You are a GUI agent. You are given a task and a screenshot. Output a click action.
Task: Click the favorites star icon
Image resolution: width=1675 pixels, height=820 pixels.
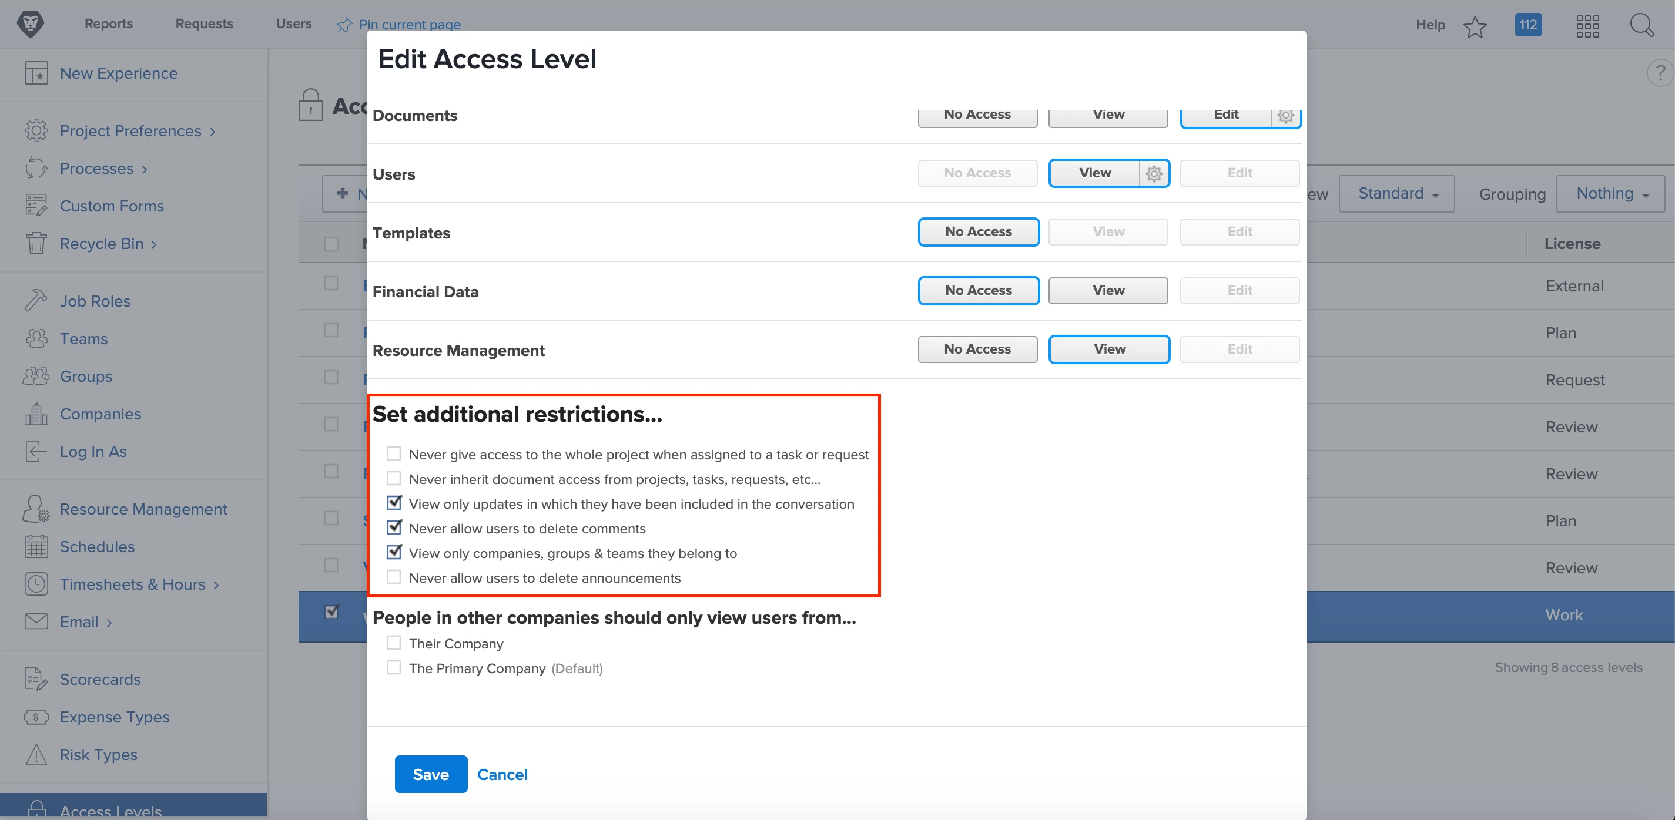[x=1475, y=26]
